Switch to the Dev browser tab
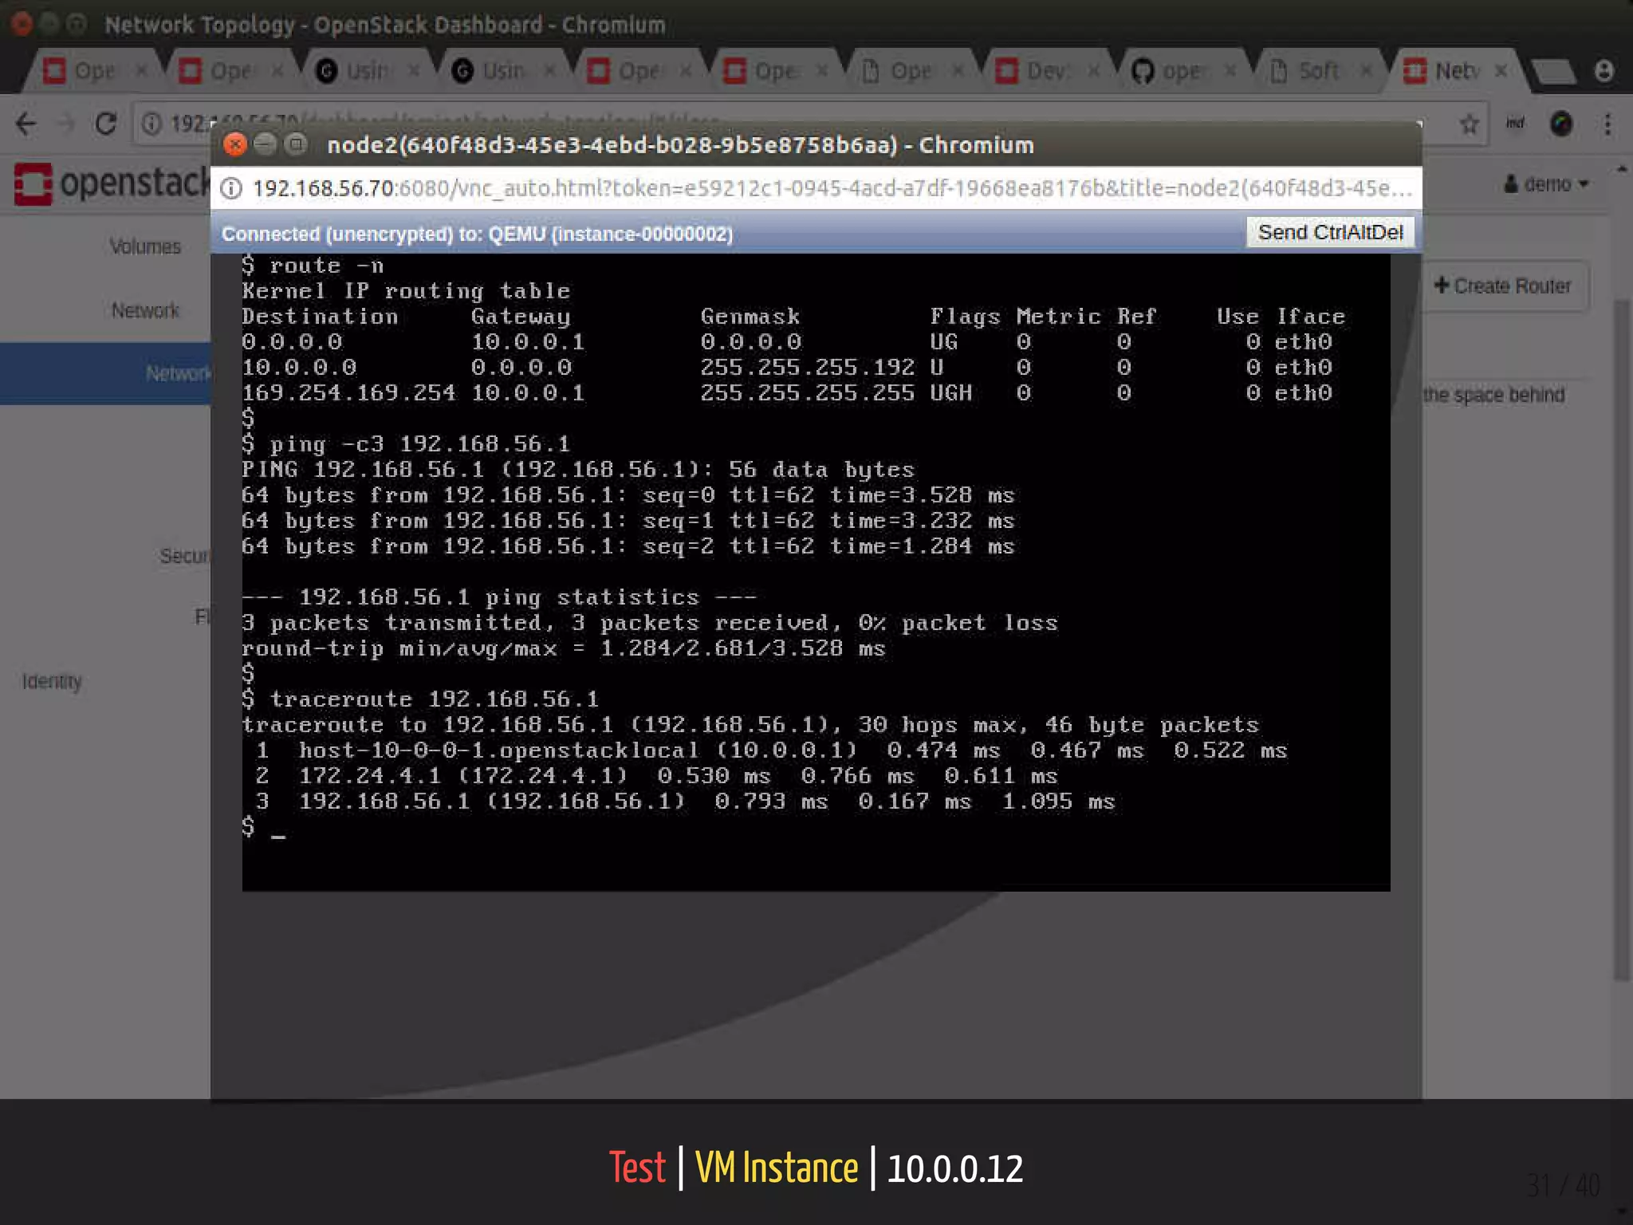 [1045, 71]
